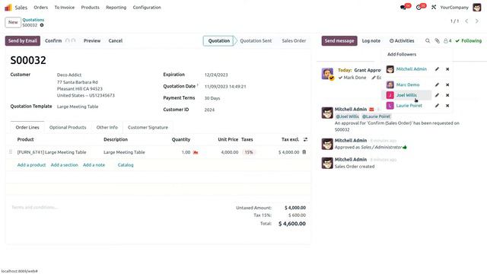Delete the Large Meeting Table order line
This screenshot has width=487, height=274.
click(x=304, y=152)
